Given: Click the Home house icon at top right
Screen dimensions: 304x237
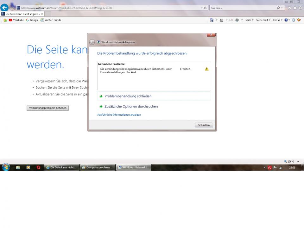Looking at the screenshot, I should click(289, 8).
